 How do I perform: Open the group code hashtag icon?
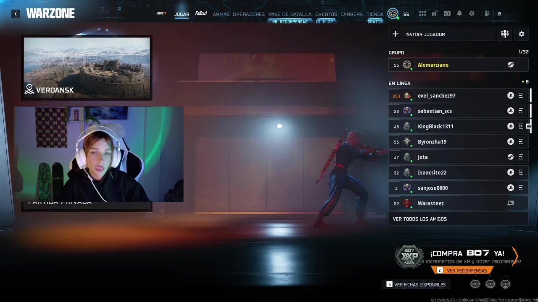[505, 34]
